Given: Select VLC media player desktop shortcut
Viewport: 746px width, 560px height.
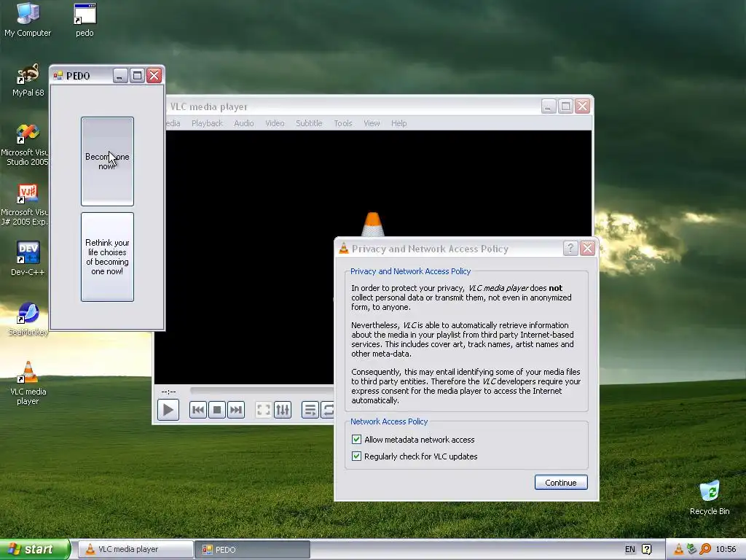Looking at the screenshot, I should click(28, 384).
